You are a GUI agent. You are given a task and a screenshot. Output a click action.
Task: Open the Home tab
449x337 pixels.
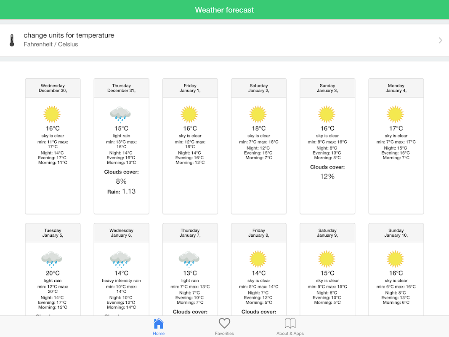[x=158, y=327]
